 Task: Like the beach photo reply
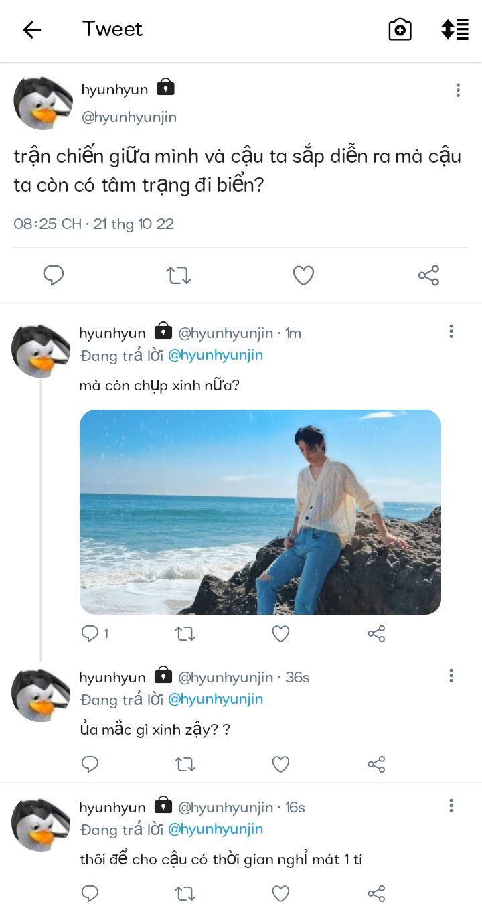tap(280, 633)
